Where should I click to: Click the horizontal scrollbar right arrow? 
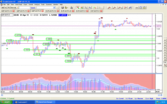click(161, 95)
